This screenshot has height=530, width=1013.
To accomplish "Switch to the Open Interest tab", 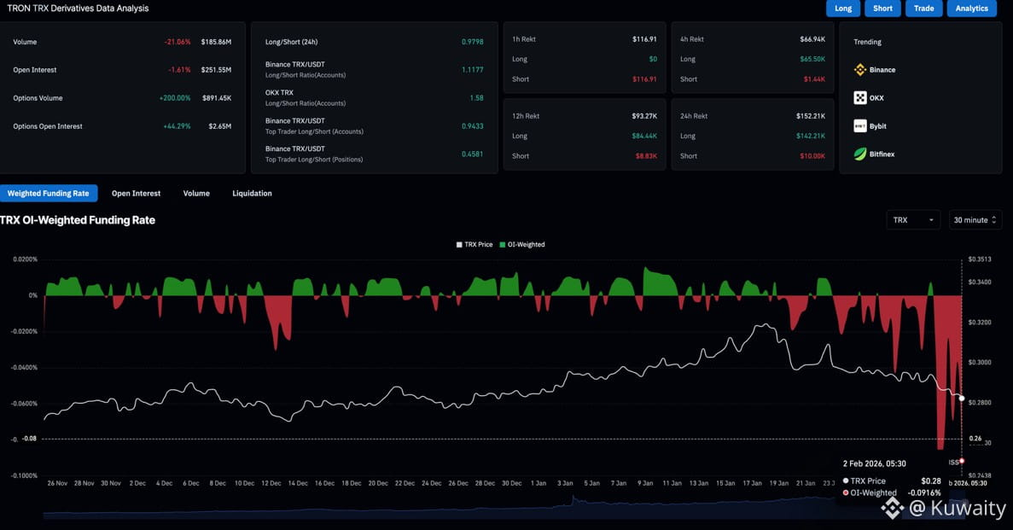I will point(136,194).
